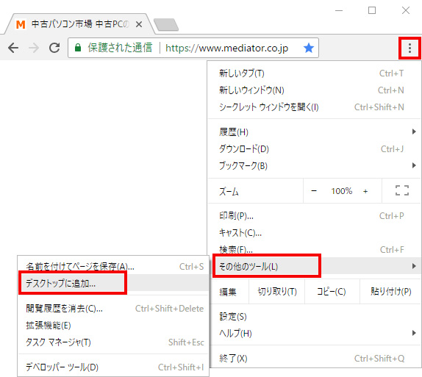Click the orange M tab favicon
The image size is (422, 377).
pyautogui.click(x=21, y=24)
